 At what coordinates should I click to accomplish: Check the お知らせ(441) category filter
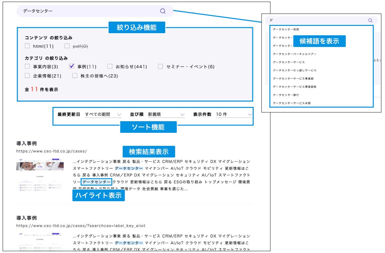(x=110, y=66)
